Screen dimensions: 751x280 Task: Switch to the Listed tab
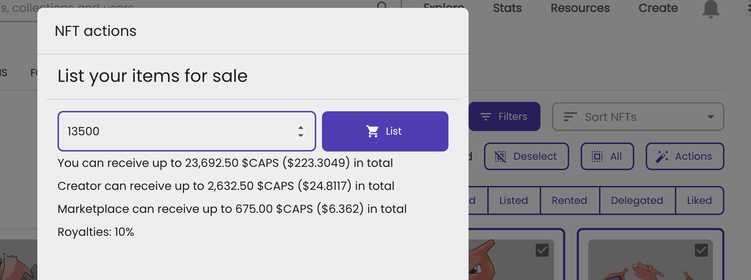[x=513, y=200]
